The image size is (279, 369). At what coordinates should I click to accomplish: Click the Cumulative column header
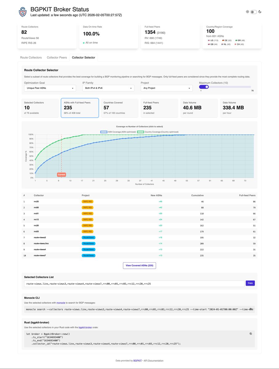[198, 196]
